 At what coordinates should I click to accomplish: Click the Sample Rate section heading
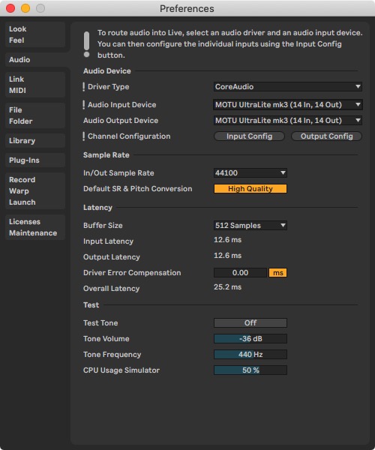[x=106, y=155]
